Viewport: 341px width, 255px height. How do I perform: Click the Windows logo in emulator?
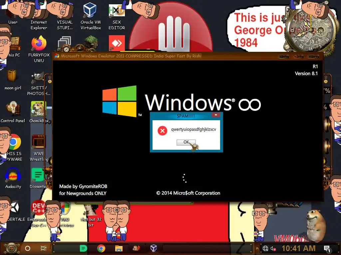point(120,101)
